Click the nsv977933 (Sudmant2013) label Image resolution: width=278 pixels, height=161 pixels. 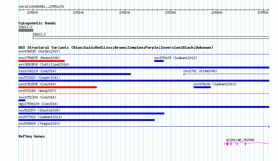[x=40, y=117]
